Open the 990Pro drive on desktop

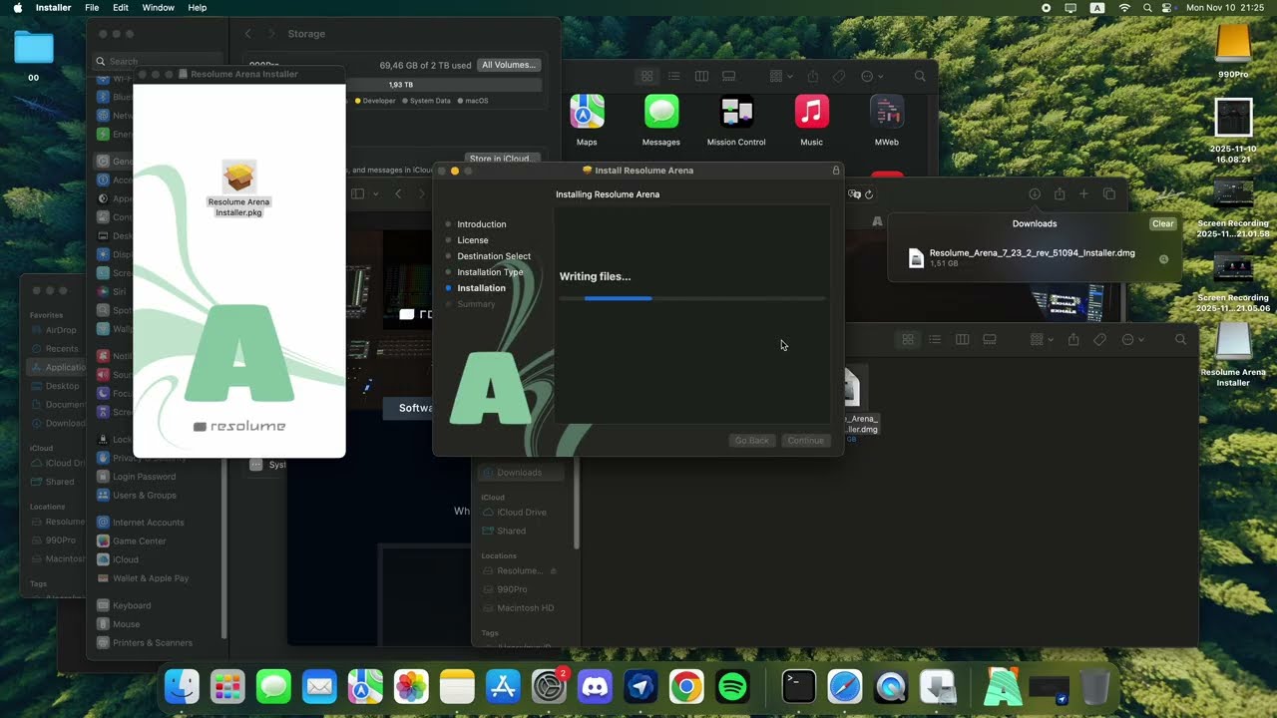click(x=1233, y=43)
